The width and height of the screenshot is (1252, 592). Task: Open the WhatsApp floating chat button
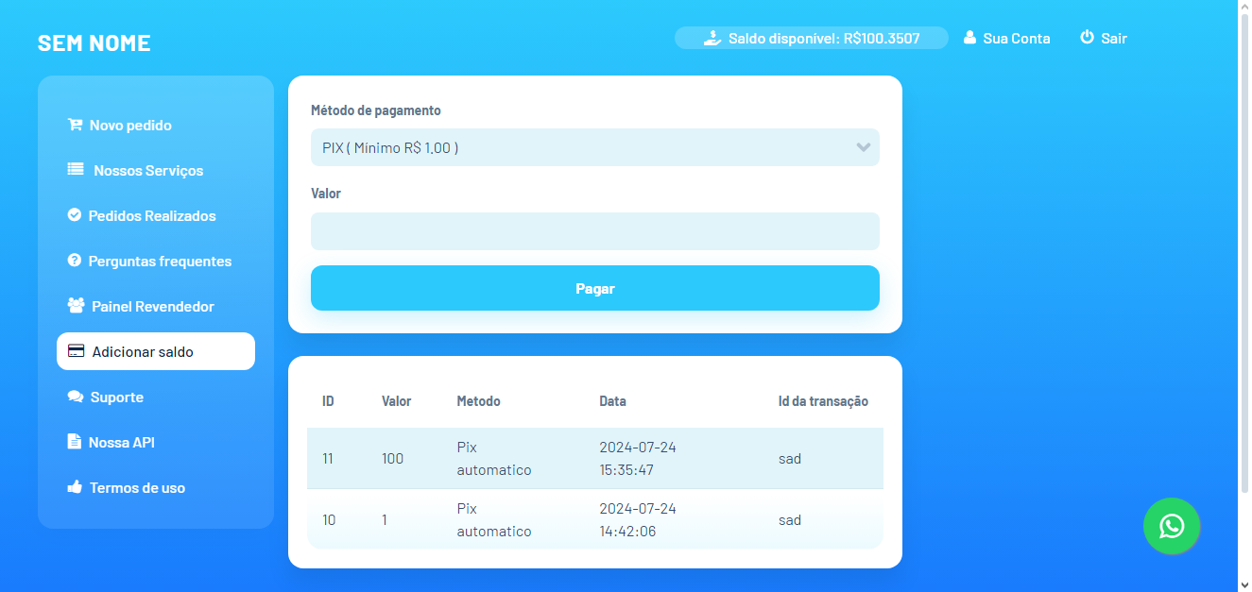coord(1172,526)
